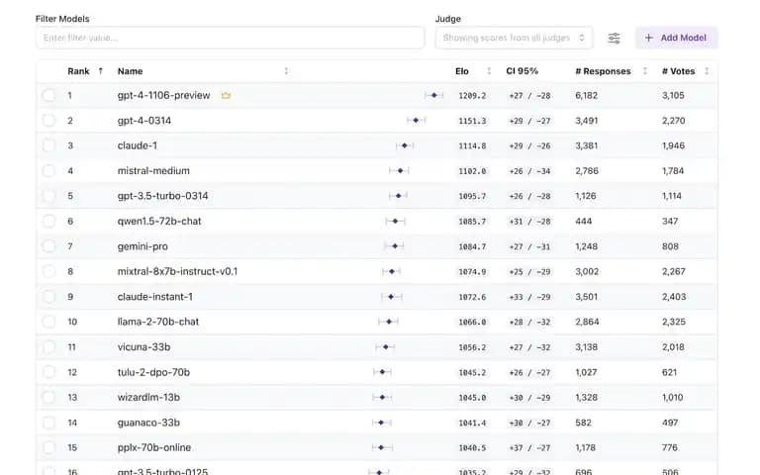Sort by the Name column header

point(130,71)
